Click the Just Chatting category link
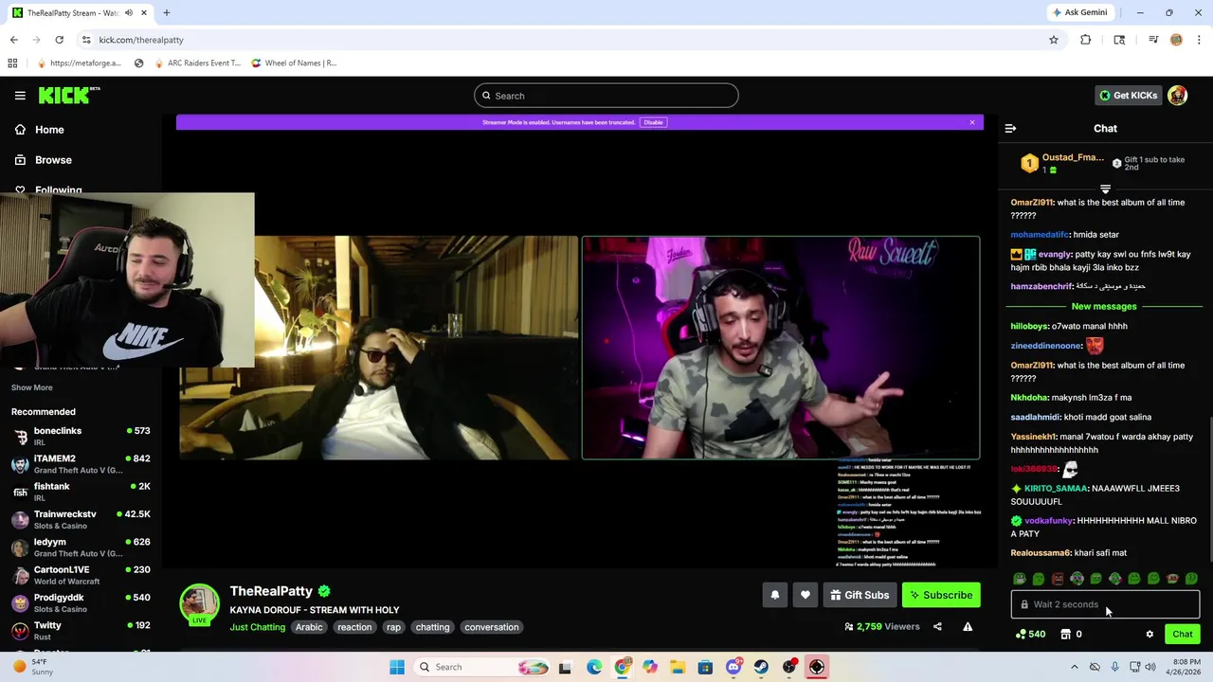 pos(257,627)
